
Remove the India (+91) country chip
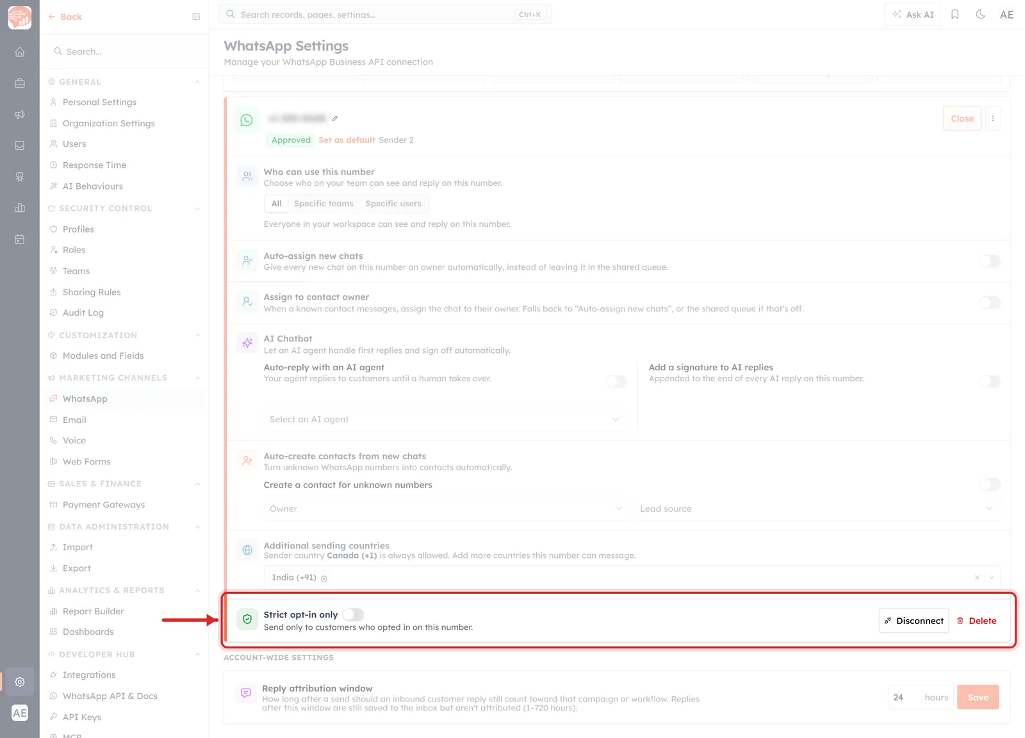tap(324, 578)
